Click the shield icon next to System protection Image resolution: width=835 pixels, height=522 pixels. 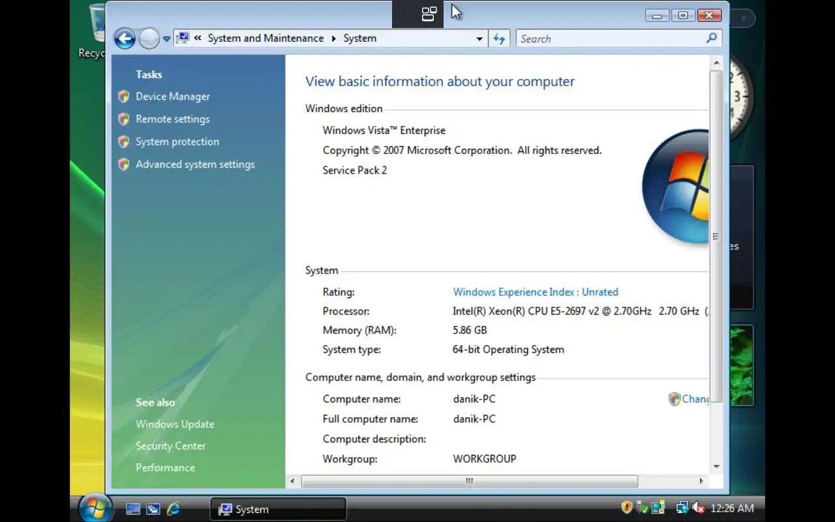click(123, 142)
